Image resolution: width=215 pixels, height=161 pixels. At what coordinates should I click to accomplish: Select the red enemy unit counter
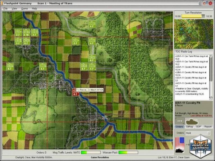click(x=76, y=93)
